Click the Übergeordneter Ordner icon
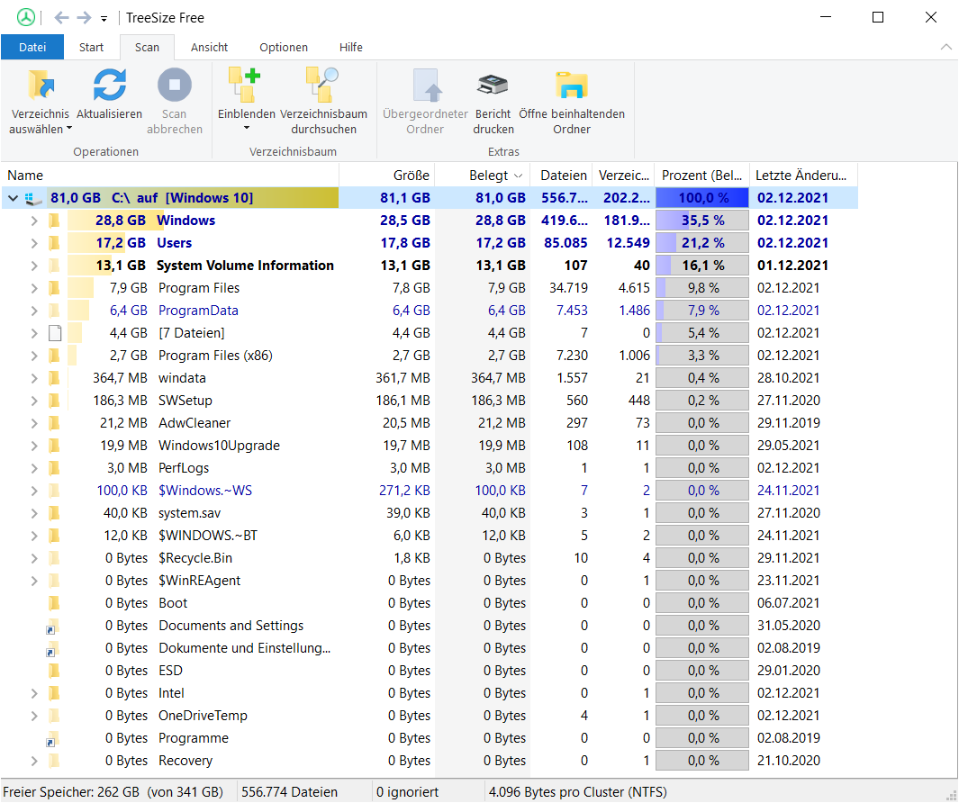959x803 pixels. tap(426, 85)
